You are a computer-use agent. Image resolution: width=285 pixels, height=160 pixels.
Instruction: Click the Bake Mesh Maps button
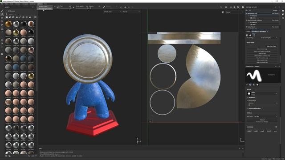(271, 46)
